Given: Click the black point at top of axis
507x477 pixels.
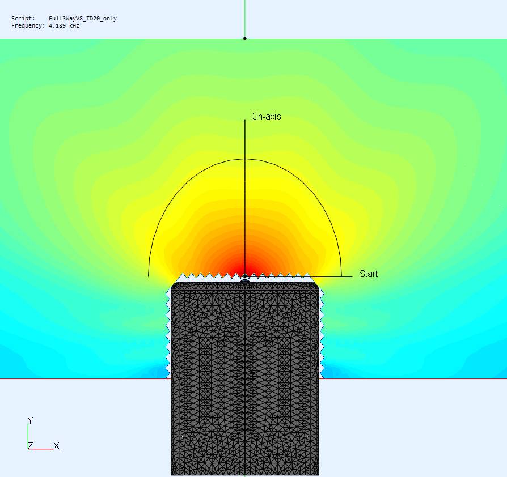Looking at the screenshot, I should pyautogui.click(x=245, y=39).
